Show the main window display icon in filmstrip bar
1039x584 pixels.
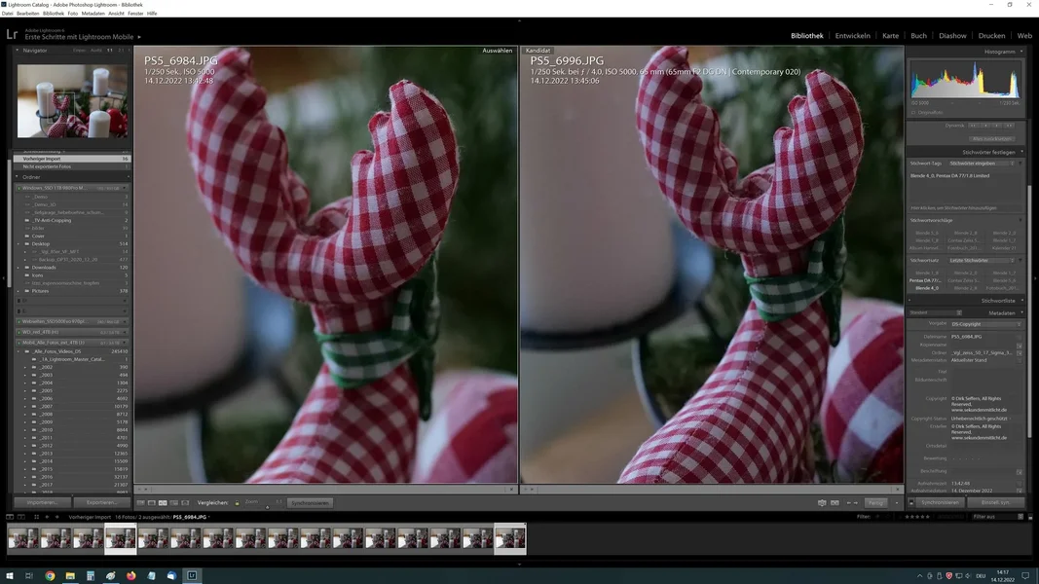pos(10,517)
